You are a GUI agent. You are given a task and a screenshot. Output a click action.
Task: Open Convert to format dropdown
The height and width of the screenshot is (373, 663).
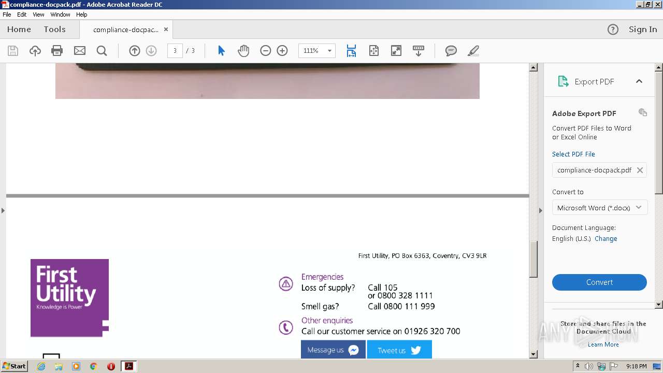tap(599, 208)
